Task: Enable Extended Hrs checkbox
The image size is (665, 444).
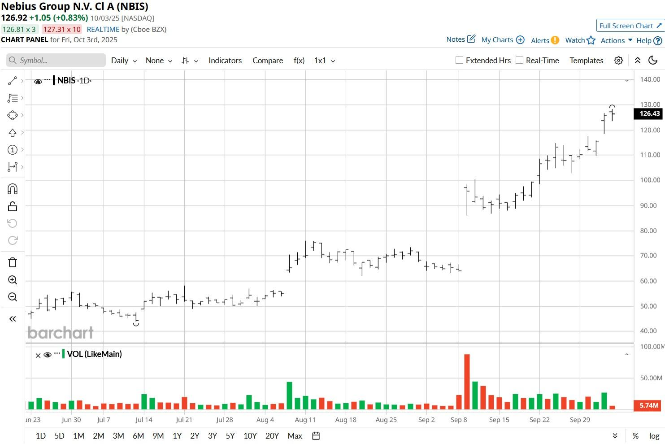Action: pyautogui.click(x=459, y=60)
